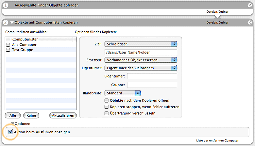Enable 'Kopieren stoppen, wenn Fehler auftreten'
Screen dimensions: 255x146
tap(106, 107)
